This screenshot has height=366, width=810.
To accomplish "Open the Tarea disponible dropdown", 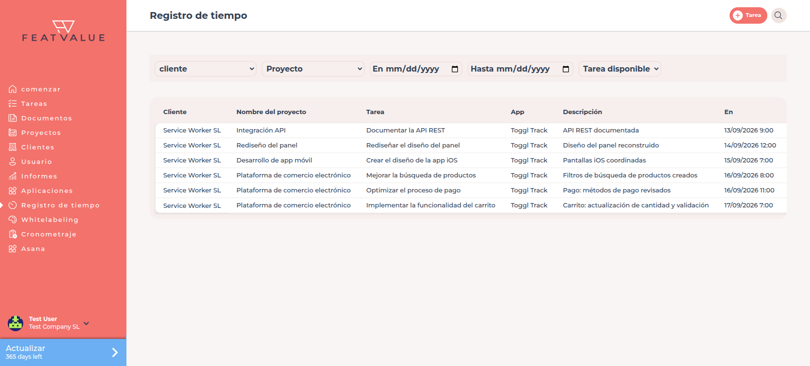I will click(x=620, y=69).
